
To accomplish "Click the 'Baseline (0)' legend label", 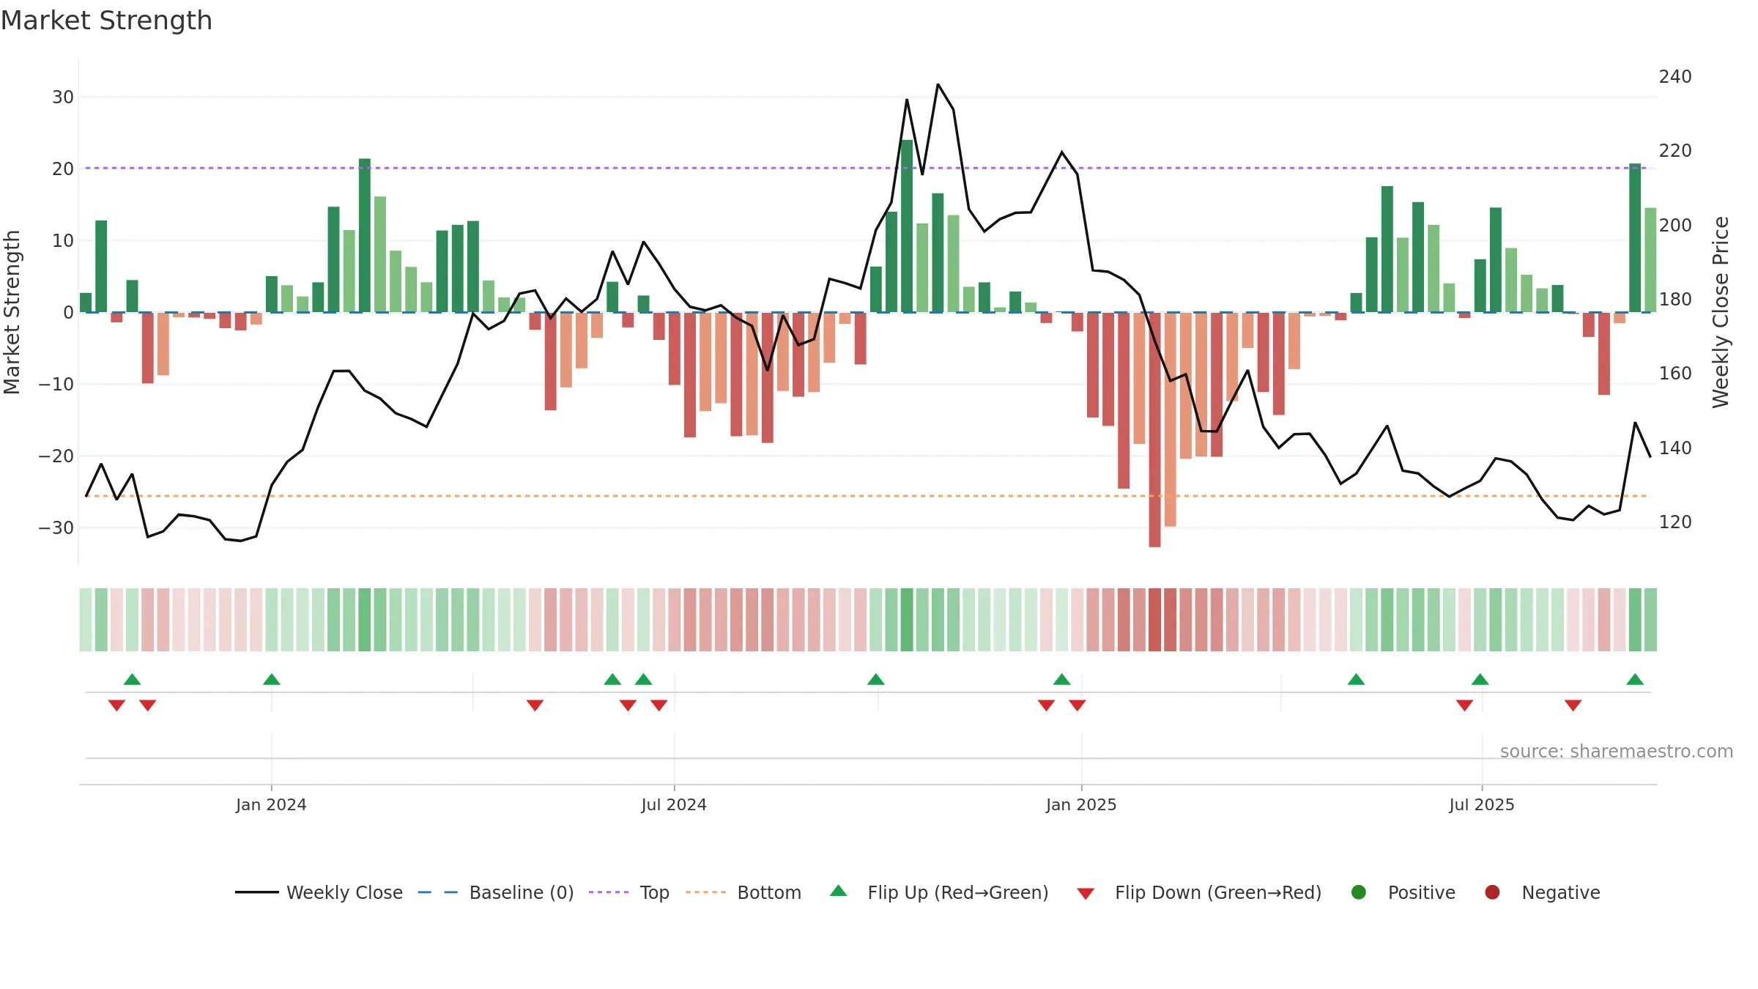I will point(522,892).
